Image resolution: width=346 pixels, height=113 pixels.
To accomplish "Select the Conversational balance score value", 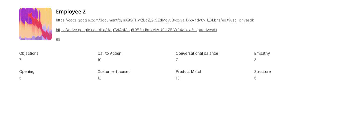I will pyautogui.click(x=177, y=60).
